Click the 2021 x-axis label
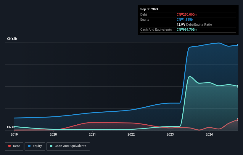This screenshot has width=243, height=155. pos(92,134)
